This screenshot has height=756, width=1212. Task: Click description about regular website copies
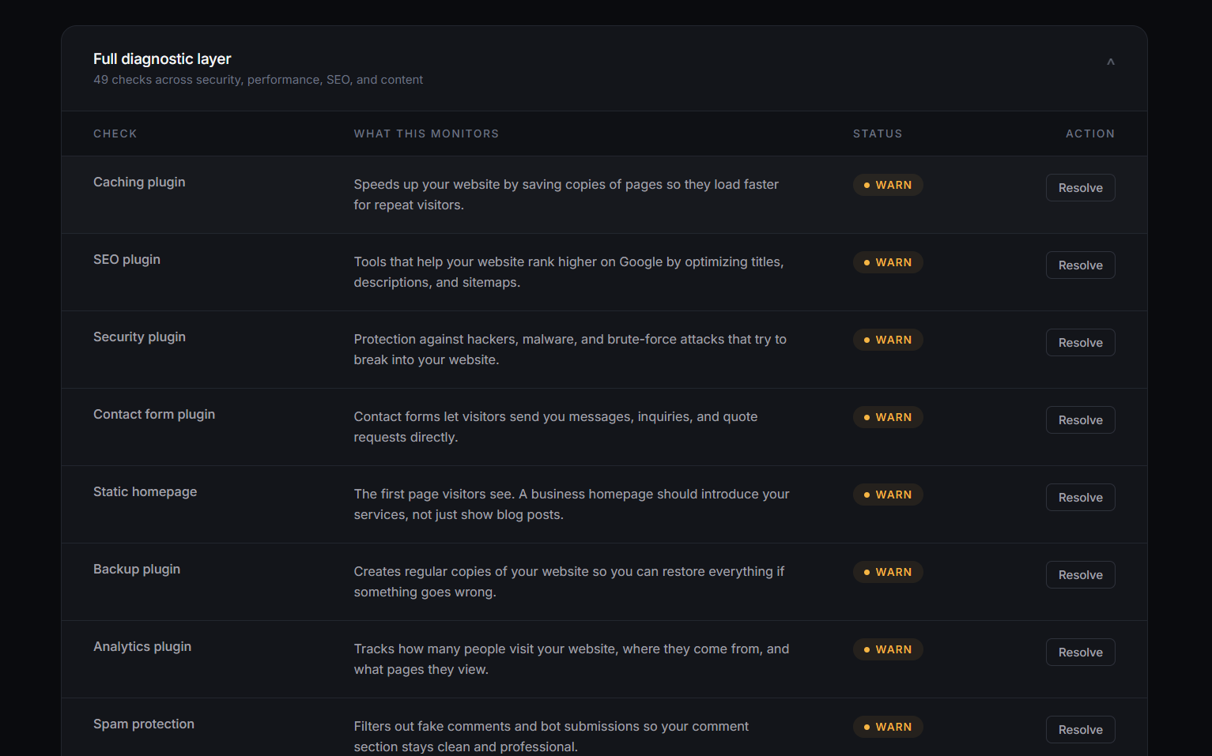click(569, 581)
